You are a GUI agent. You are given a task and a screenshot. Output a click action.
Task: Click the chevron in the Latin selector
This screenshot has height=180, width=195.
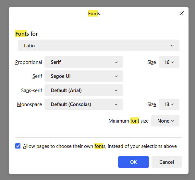[x=172, y=46]
